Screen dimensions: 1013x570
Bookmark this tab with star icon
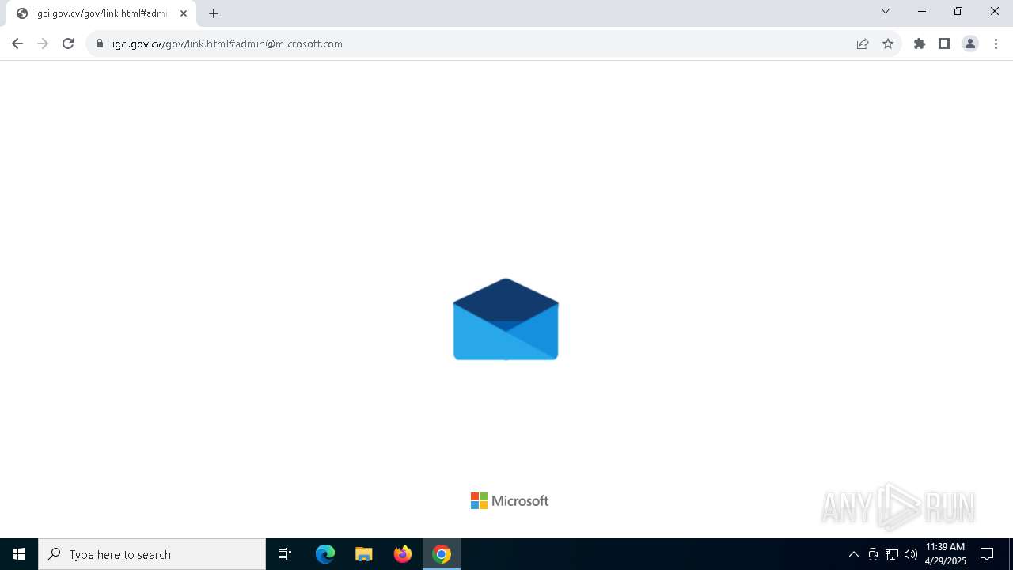point(888,44)
